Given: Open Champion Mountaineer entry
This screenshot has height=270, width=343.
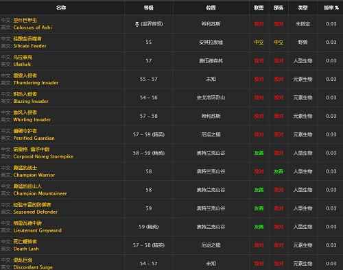Looking at the screenshot, I should (x=40, y=193).
